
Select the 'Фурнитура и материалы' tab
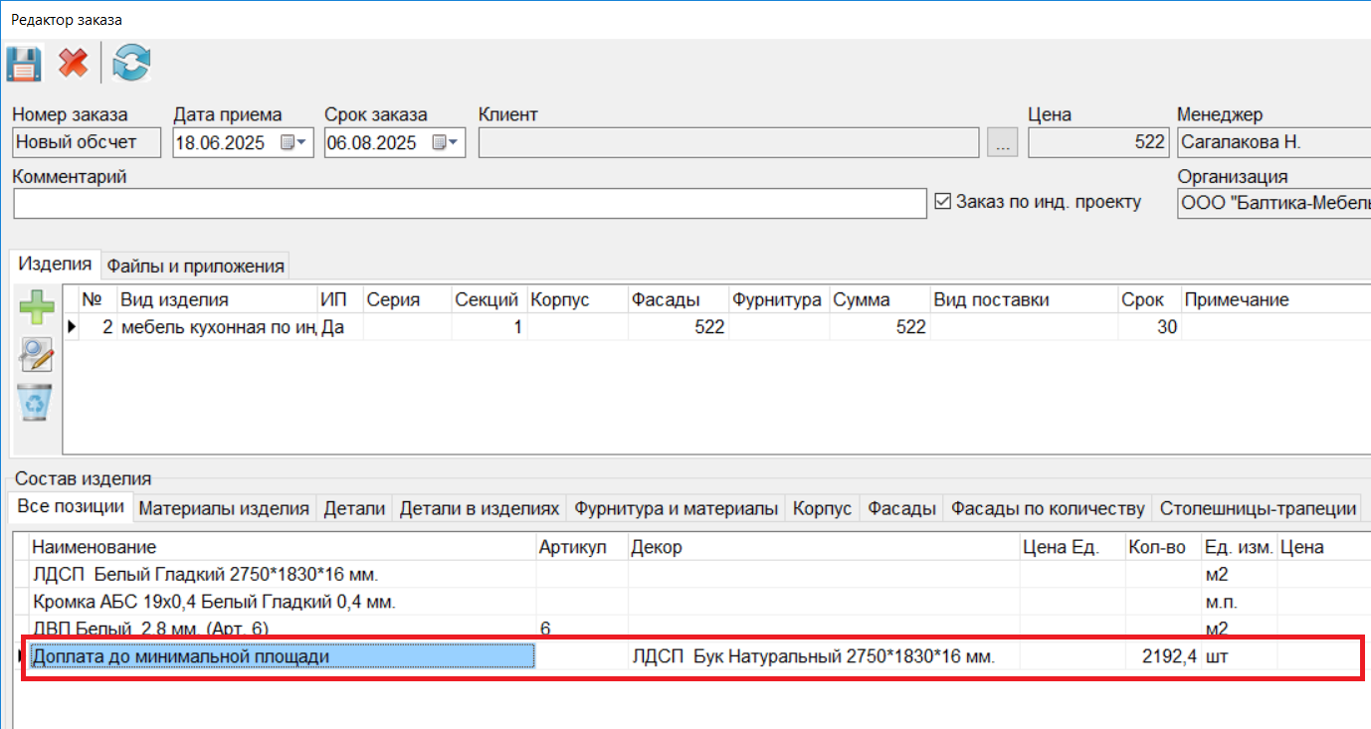(x=676, y=508)
